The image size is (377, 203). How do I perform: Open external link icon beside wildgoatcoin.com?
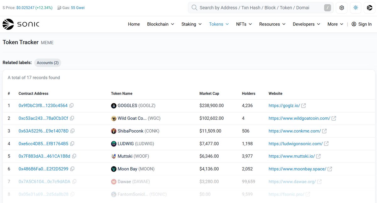coord(334,118)
